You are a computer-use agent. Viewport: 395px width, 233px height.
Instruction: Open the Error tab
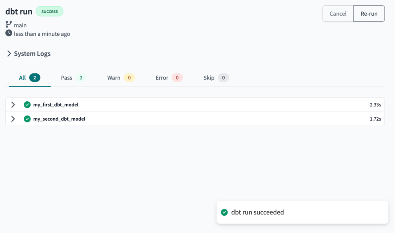tap(169, 78)
